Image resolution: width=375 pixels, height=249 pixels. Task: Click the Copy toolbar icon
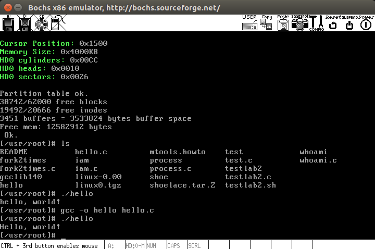[x=267, y=23]
